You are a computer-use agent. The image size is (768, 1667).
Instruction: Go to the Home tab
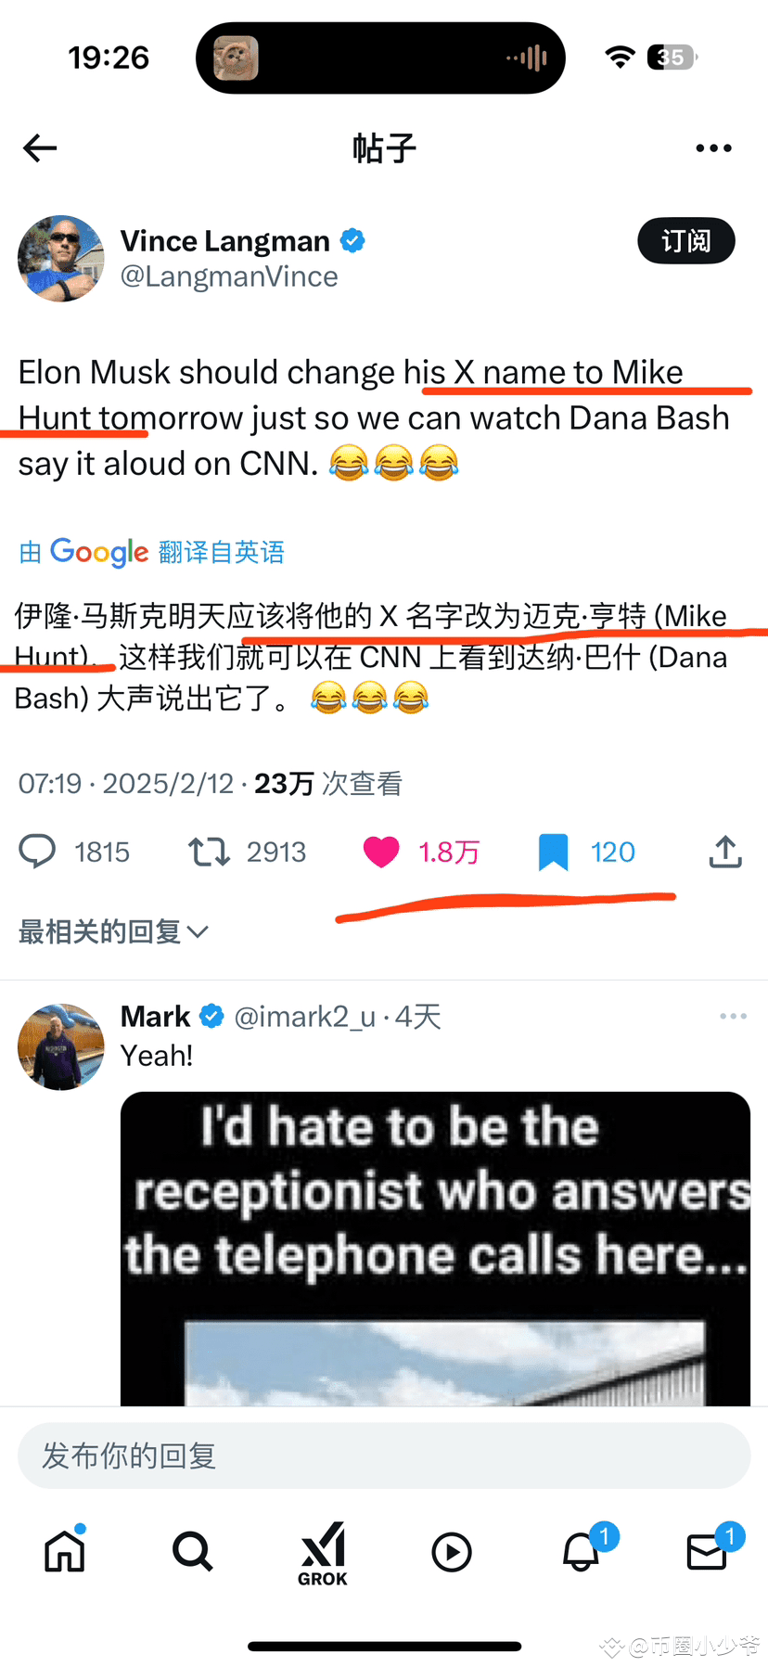65,1550
